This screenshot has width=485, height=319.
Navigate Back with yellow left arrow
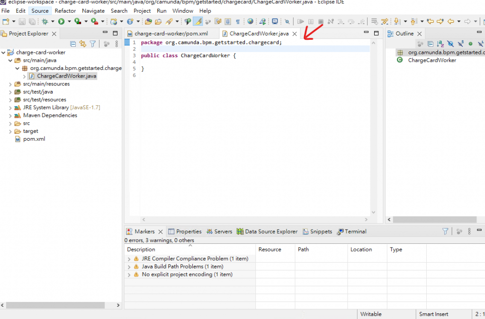tap(451, 22)
